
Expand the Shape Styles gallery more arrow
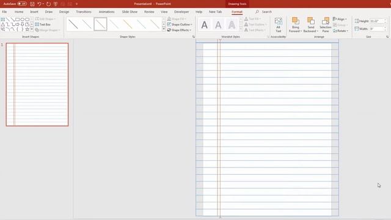coord(164,29)
